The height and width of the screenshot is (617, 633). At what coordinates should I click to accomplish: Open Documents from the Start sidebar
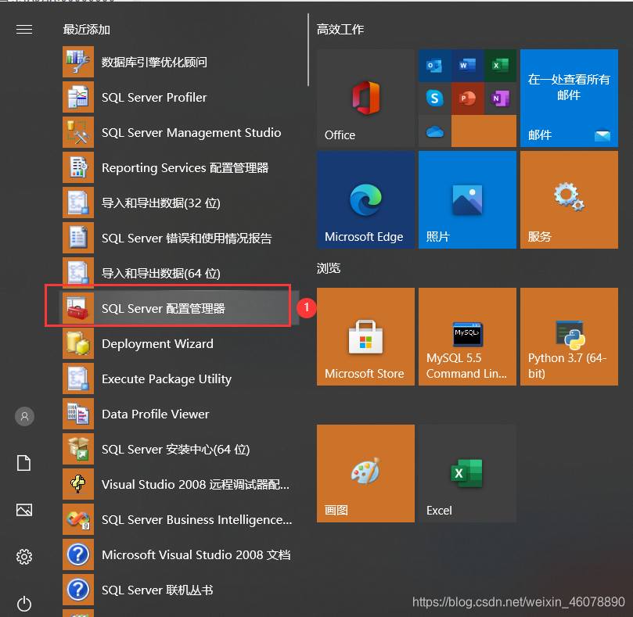click(23, 463)
